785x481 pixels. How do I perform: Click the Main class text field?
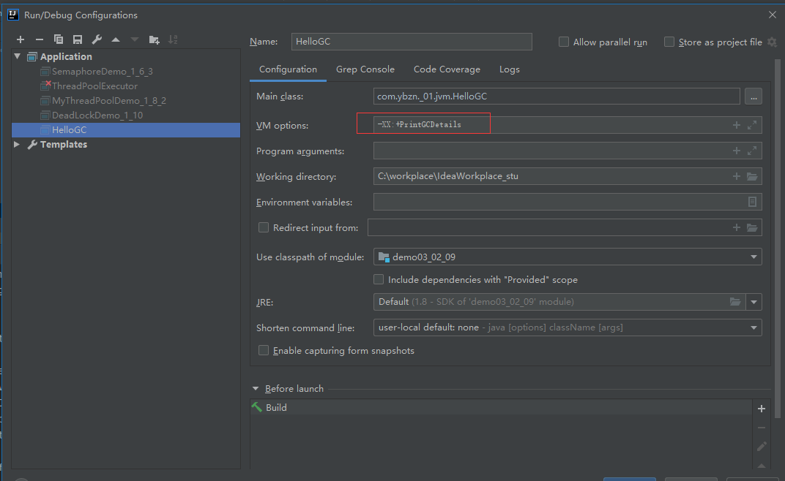click(x=557, y=96)
